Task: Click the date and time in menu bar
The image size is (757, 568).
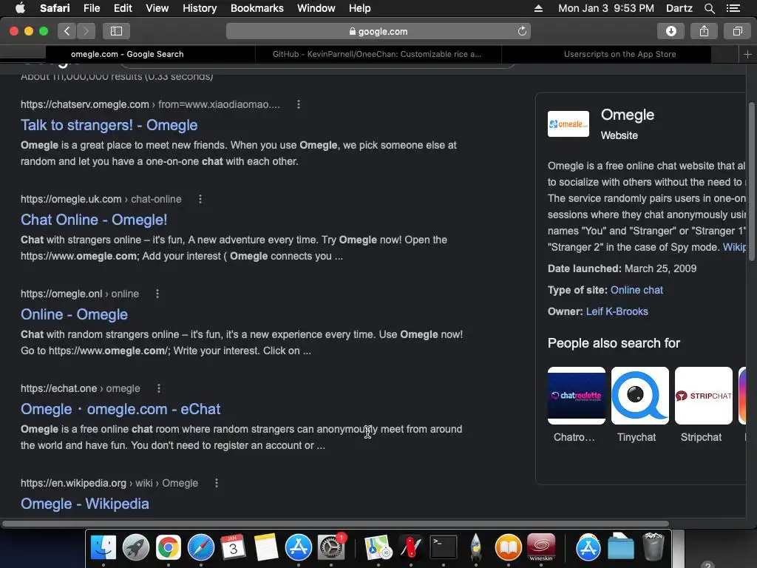Action: coord(606,8)
